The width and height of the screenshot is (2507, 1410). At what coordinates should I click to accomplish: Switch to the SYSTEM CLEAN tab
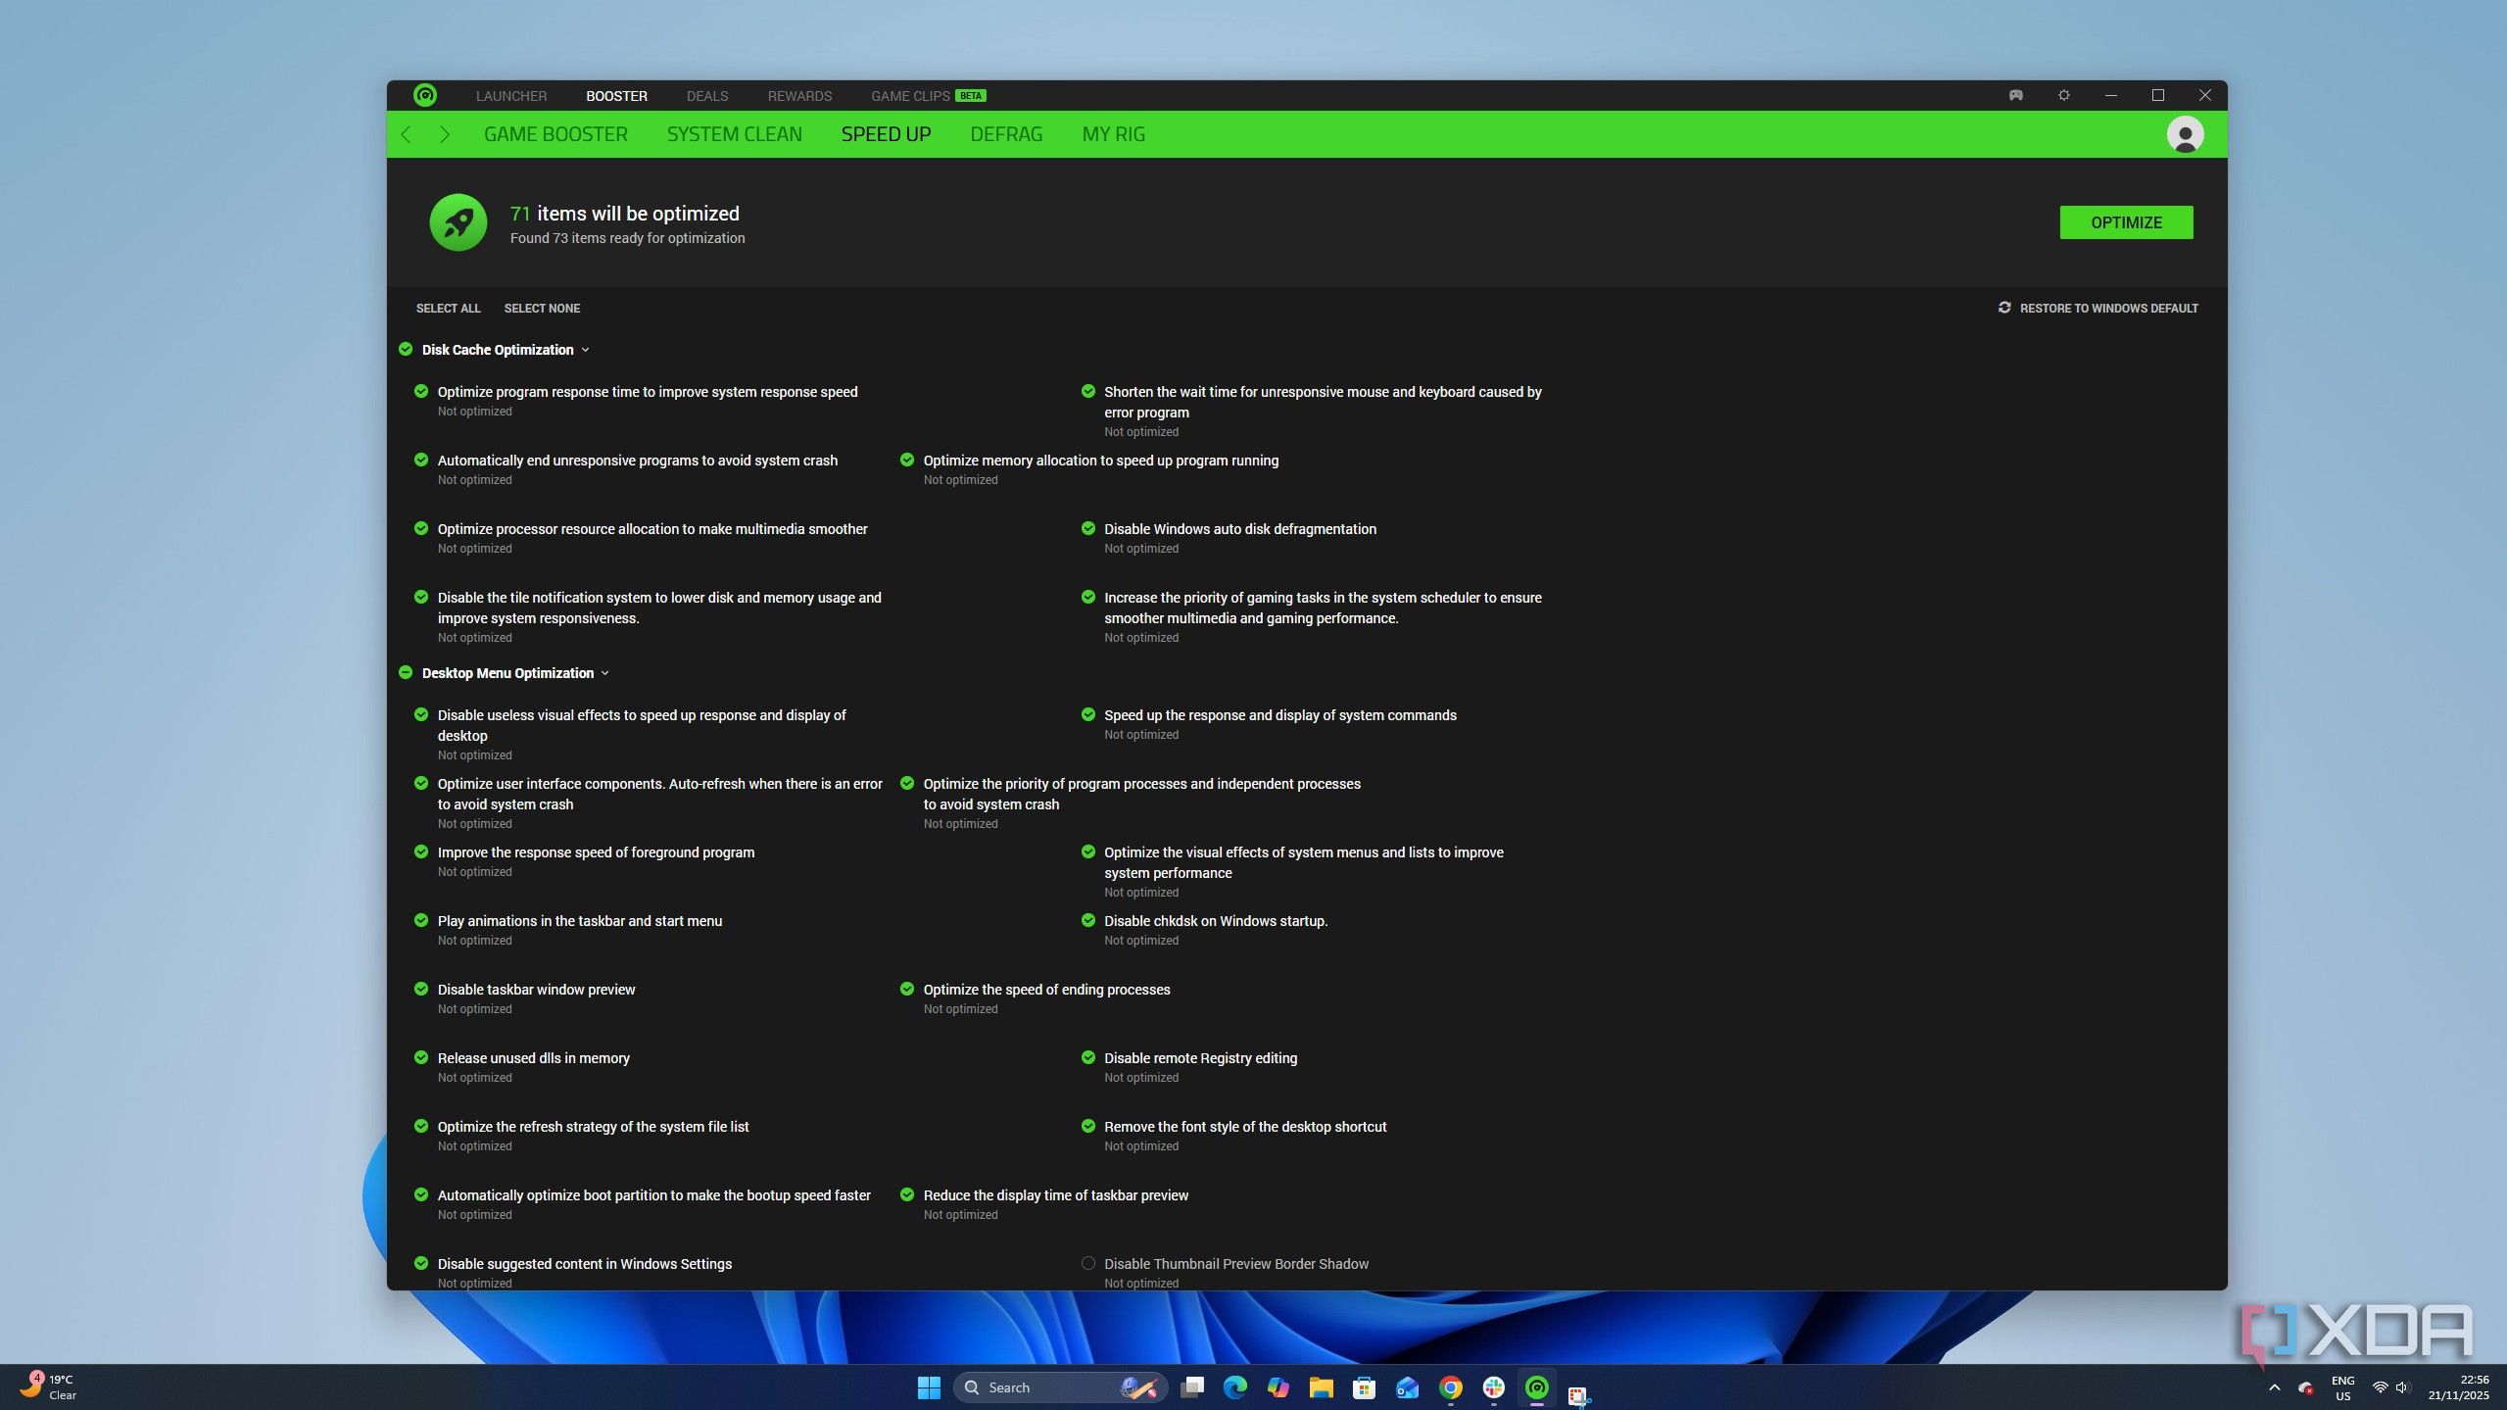pyautogui.click(x=734, y=134)
